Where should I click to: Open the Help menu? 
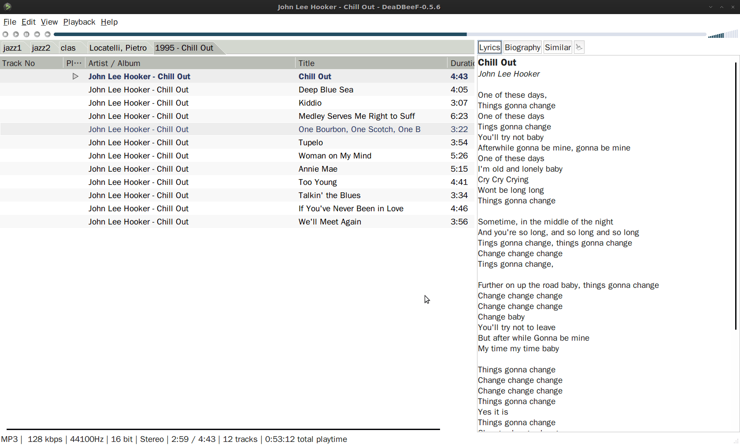click(x=109, y=22)
